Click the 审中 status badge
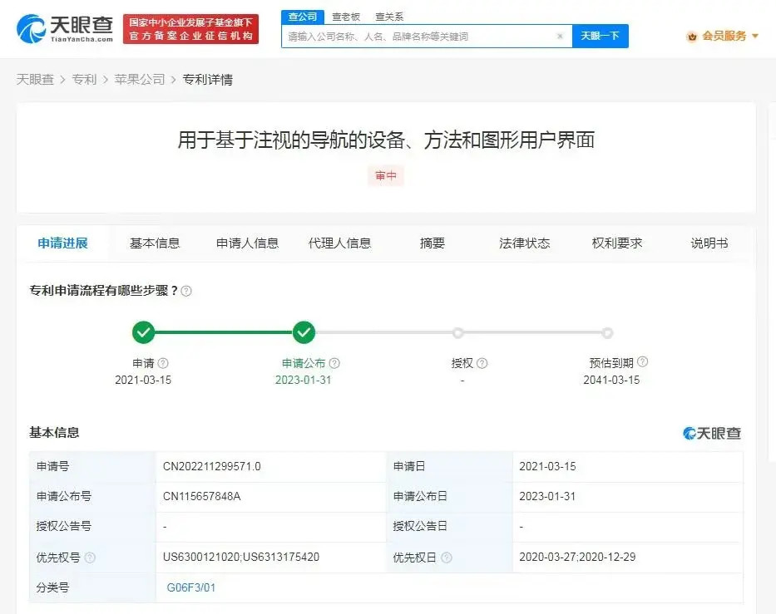 click(x=386, y=176)
